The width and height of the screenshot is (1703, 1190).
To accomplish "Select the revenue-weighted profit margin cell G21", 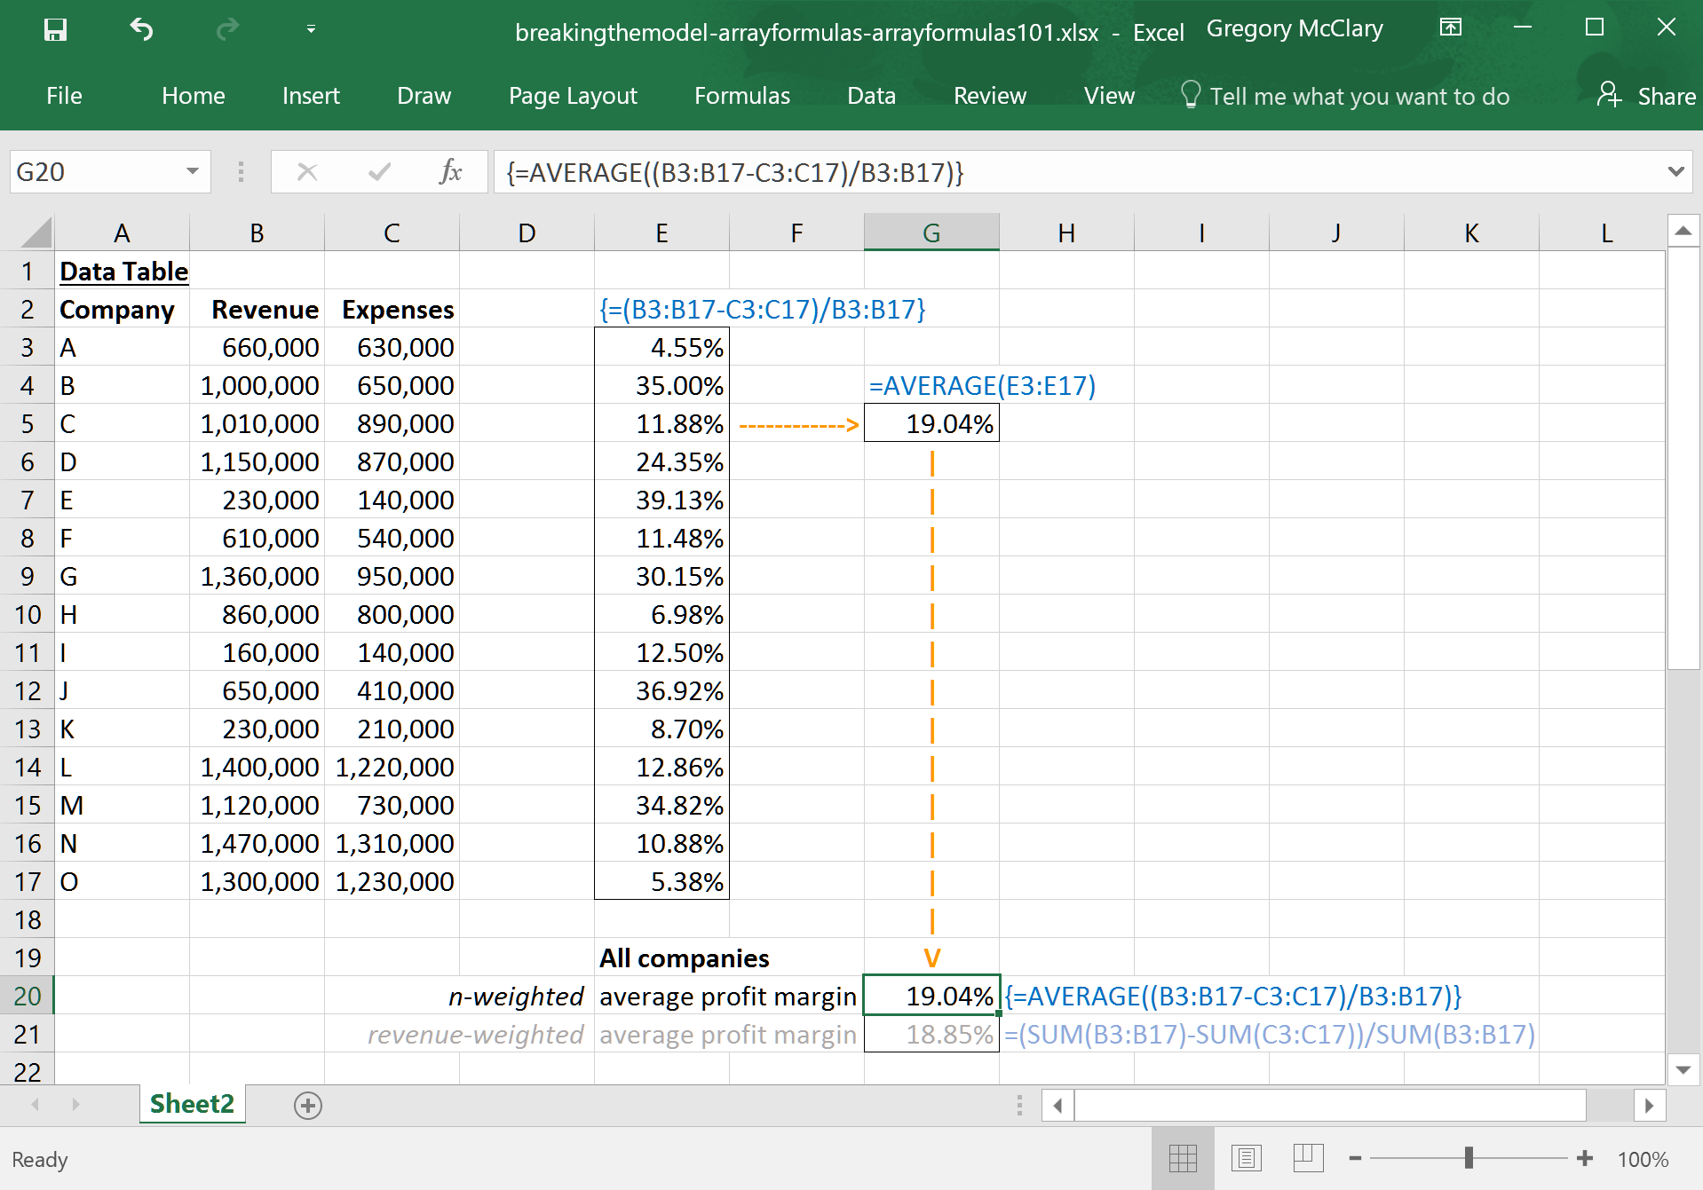I will [x=931, y=1034].
